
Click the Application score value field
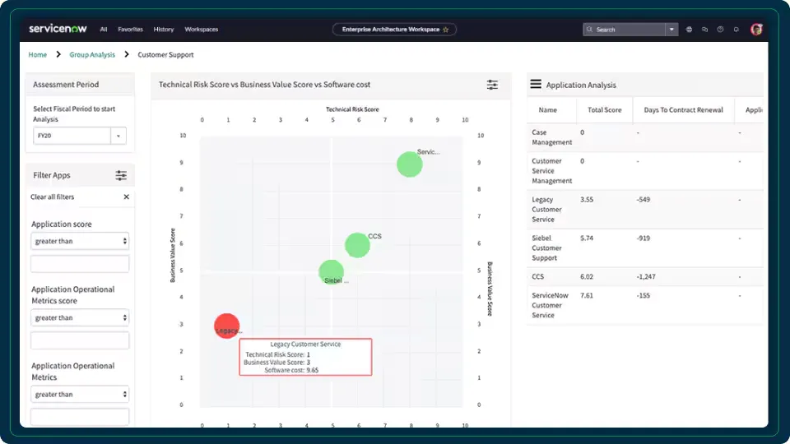80,264
